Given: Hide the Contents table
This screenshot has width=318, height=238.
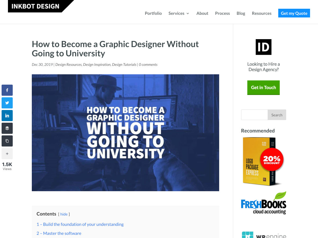Looking at the screenshot, I should pyautogui.click(x=64, y=214).
